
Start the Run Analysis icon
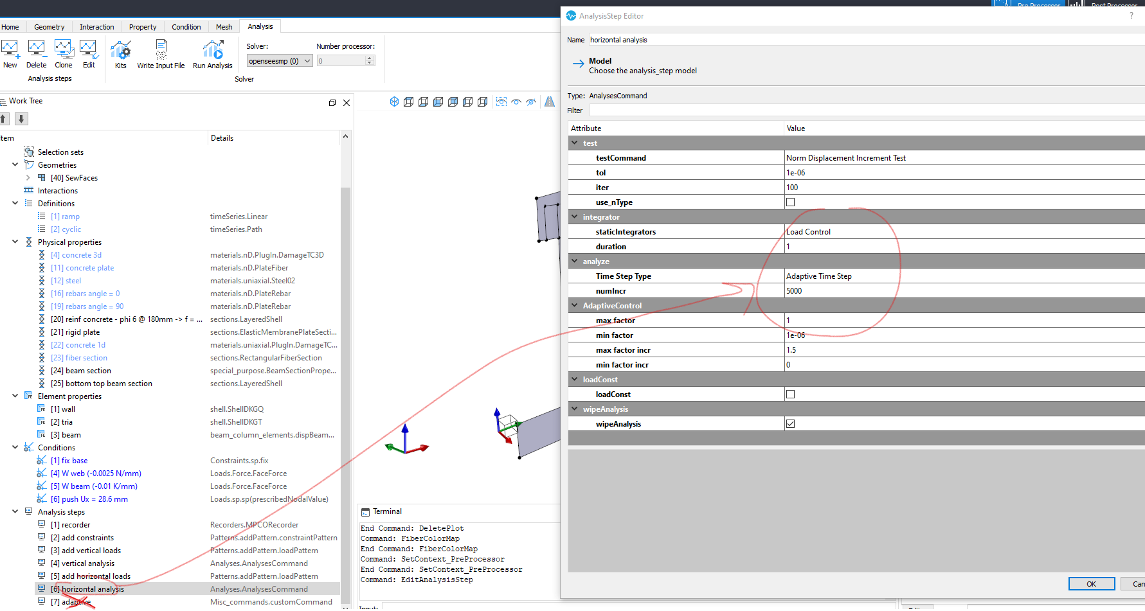[x=213, y=49]
